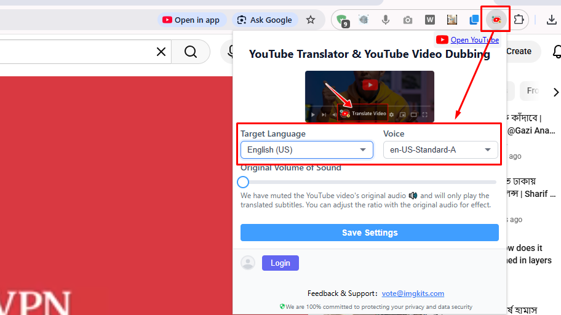Open the Voice dropdown

coord(440,150)
